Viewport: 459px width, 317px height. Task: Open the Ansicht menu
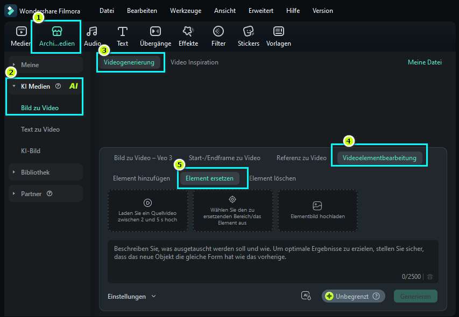click(x=225, y=11)
